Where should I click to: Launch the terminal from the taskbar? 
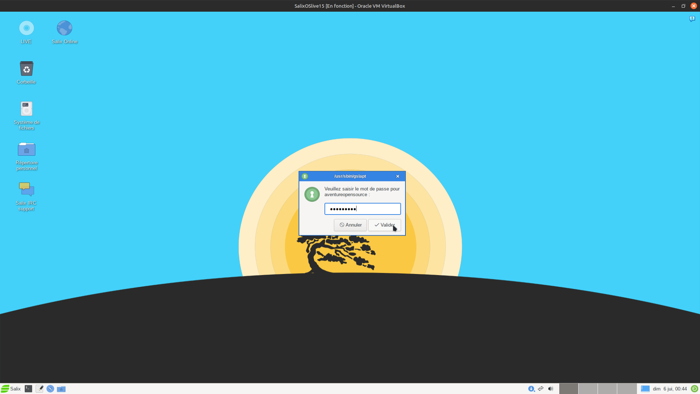[x=28, y=389]
